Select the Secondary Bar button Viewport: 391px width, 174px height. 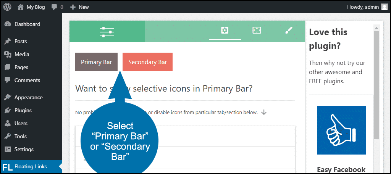(x=147, y=62)
